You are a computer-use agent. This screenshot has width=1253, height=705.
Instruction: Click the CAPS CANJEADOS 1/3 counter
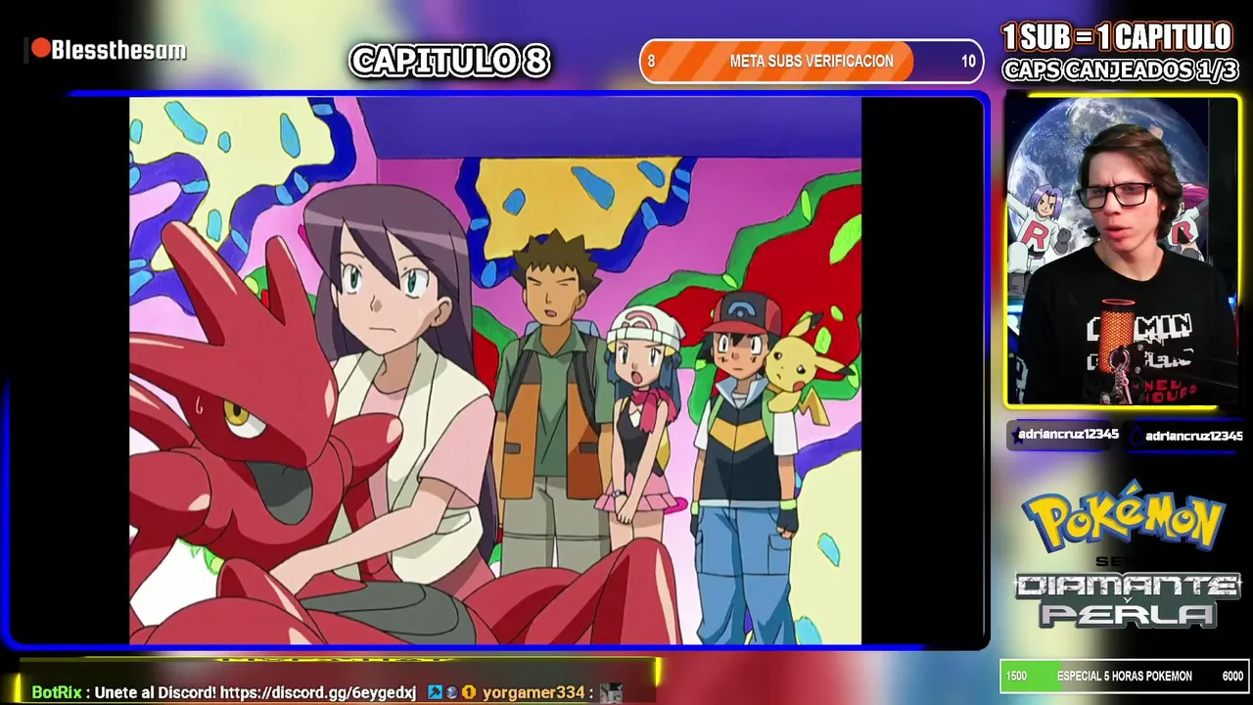[1120, 70]
